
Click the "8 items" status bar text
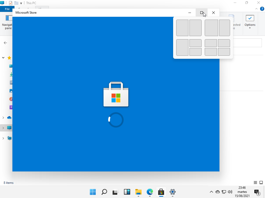click(x=9, y=183)
